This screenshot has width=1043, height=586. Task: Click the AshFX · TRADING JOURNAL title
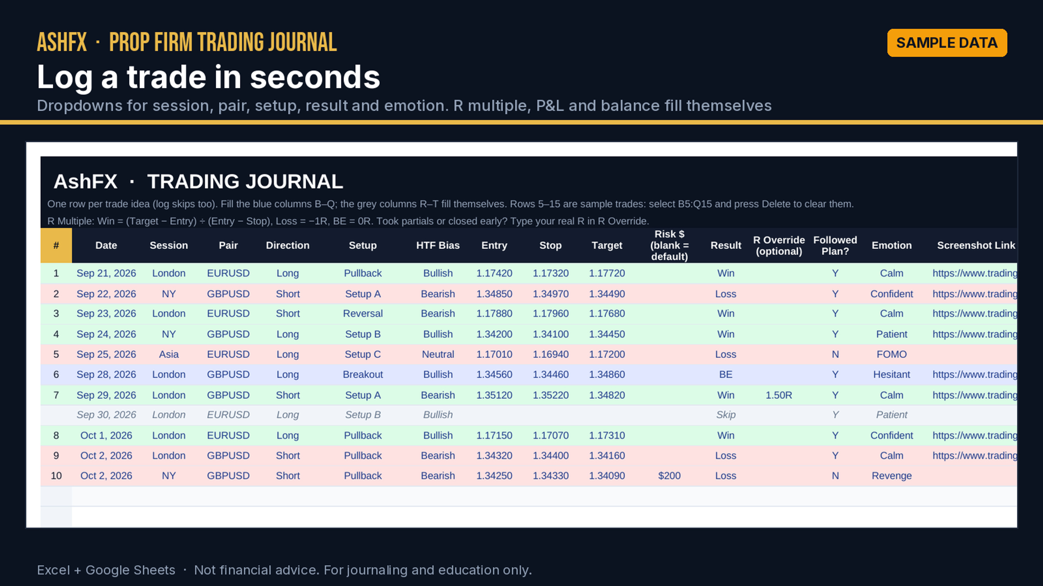coord(198,181)
